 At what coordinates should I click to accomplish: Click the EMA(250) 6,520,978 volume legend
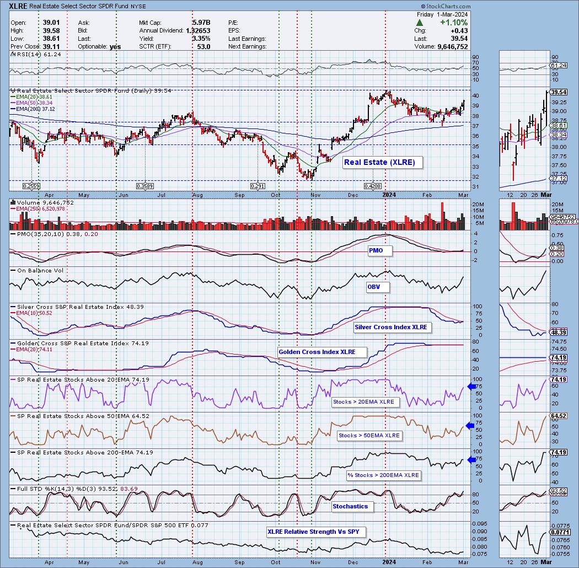(37, 208)
